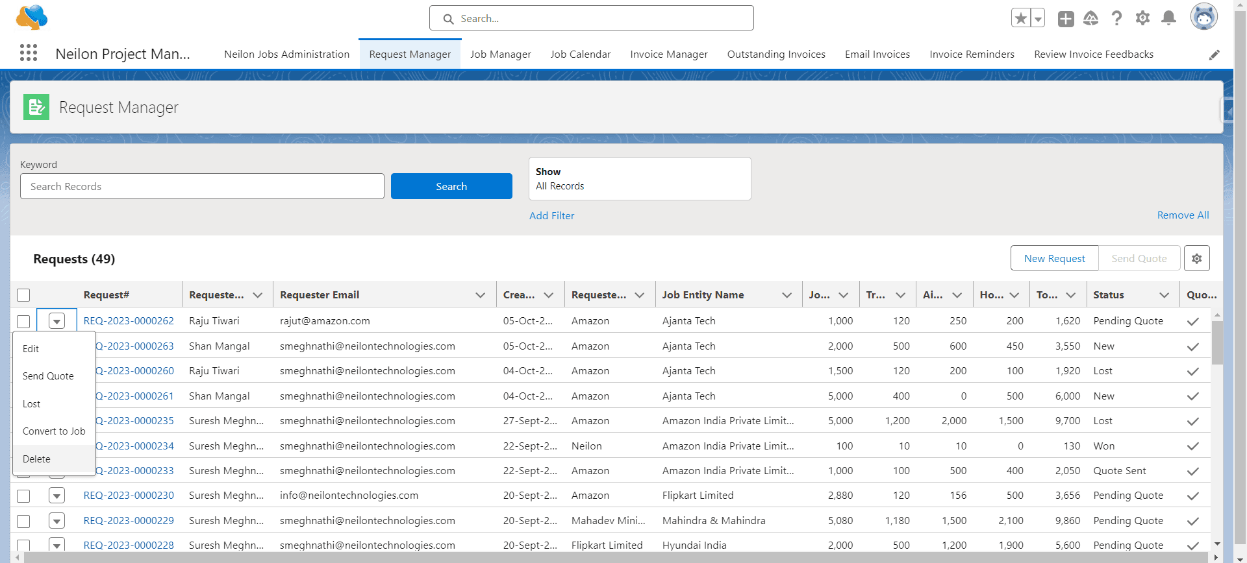Viewport: 1247px width, 563px height.
Task: Click the quote checkmark for REQ-2023-0000262
Action: 1192,321
